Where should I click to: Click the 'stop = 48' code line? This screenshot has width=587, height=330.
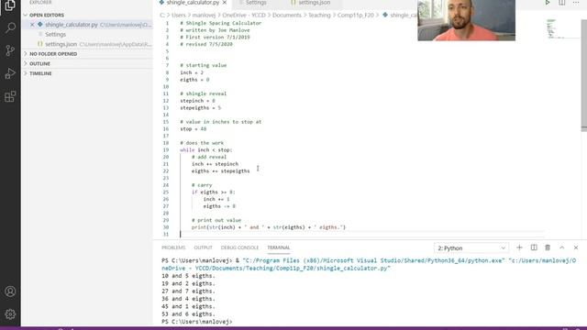point(194,129)
